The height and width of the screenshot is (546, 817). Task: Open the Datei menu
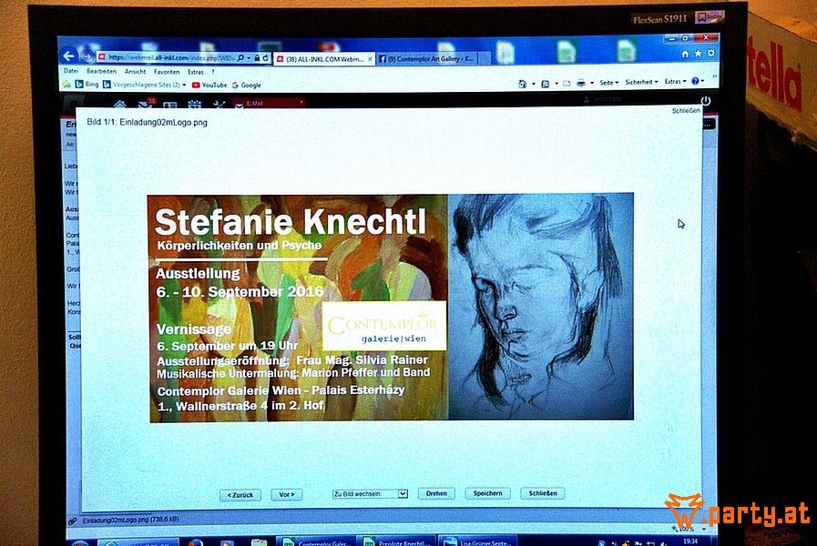[x=71, y=71]
